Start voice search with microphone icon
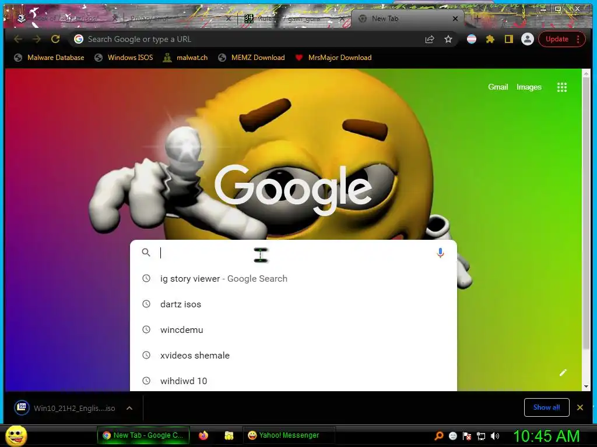Image resolution: width=597 pixels, height=447 pixels. [x=440, y=253]
